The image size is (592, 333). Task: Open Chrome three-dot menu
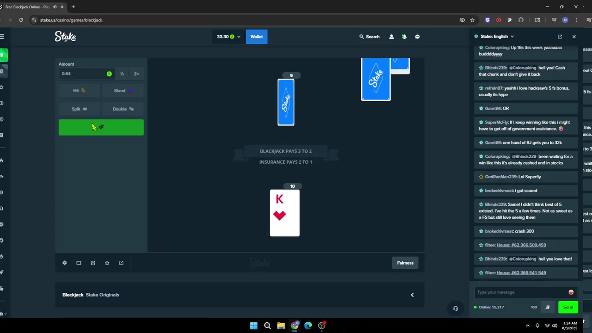(x=576, y=20)
